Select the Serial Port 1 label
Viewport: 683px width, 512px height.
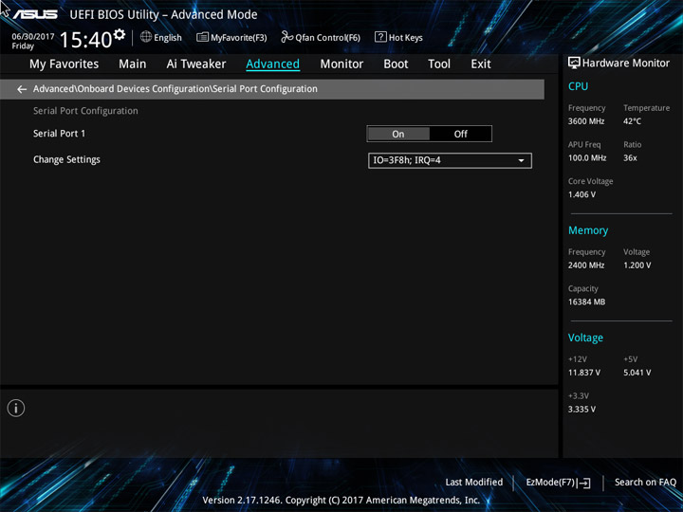coord(59,134)
